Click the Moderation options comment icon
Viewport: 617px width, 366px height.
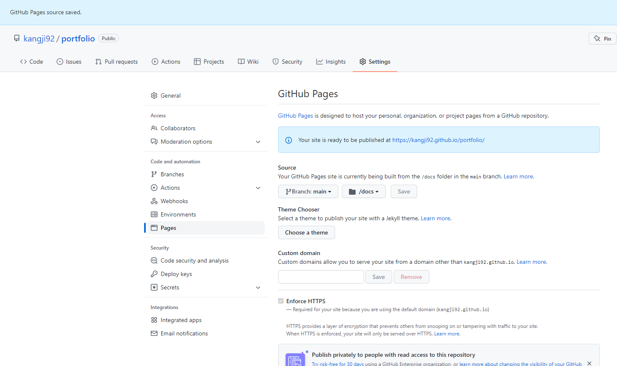154,142
